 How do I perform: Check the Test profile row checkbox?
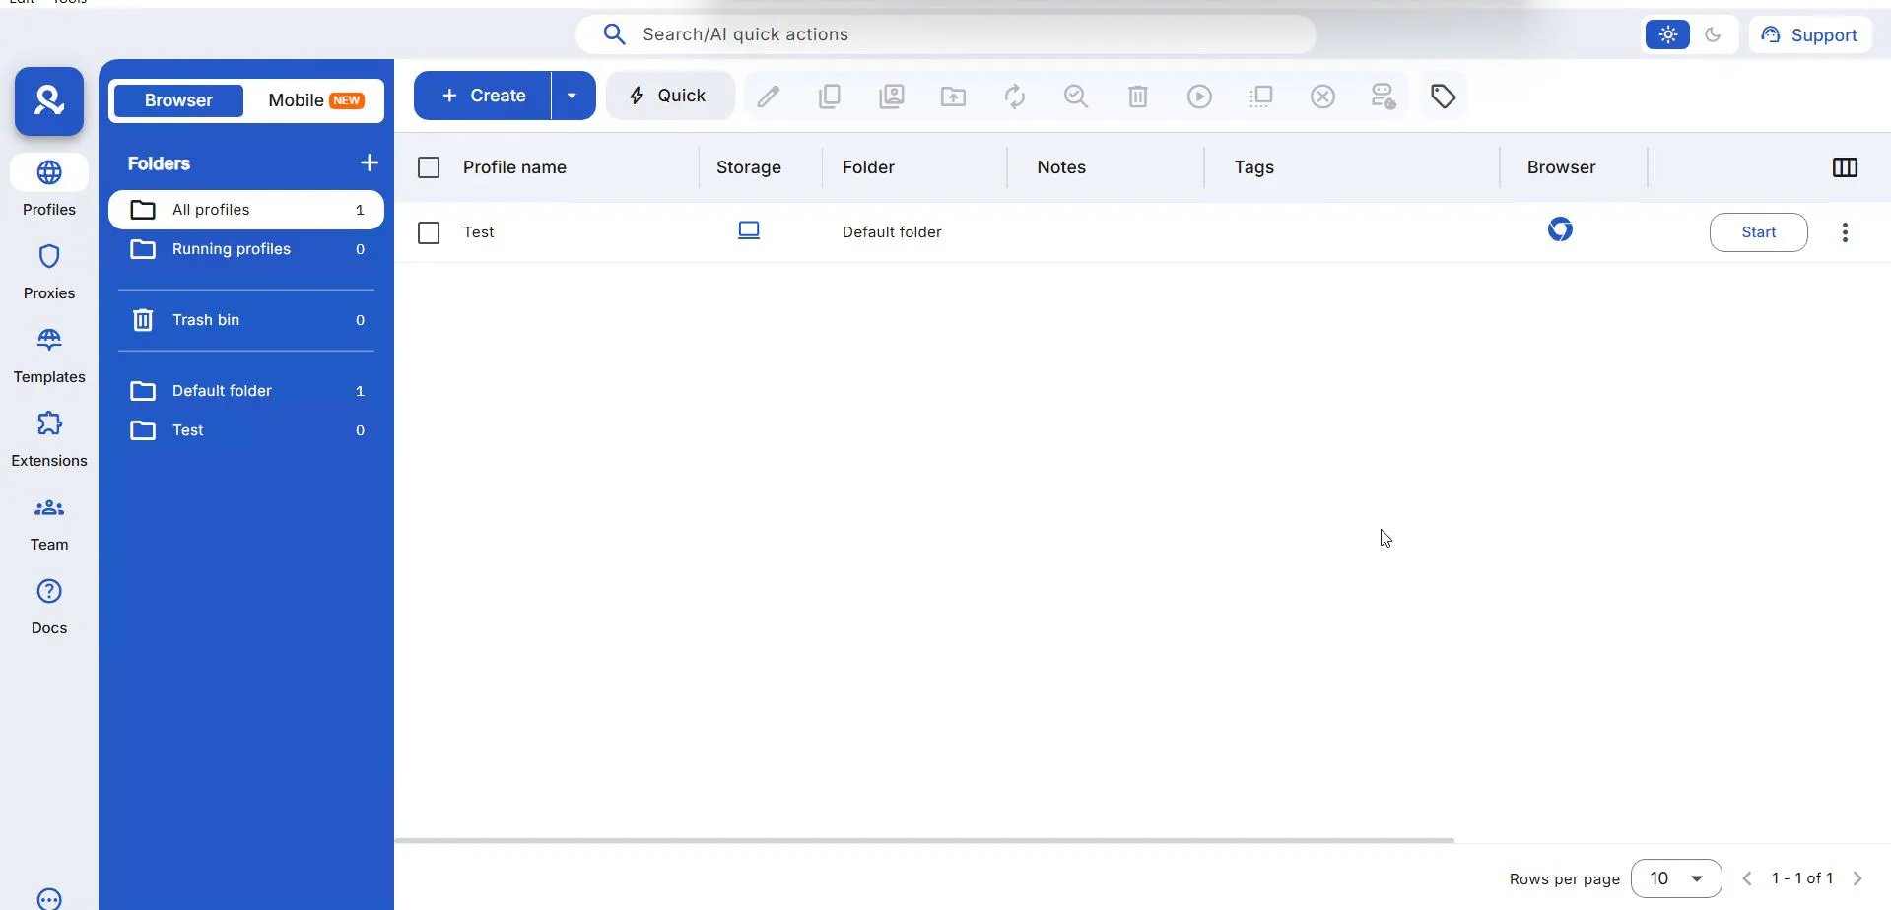(429, 232)
